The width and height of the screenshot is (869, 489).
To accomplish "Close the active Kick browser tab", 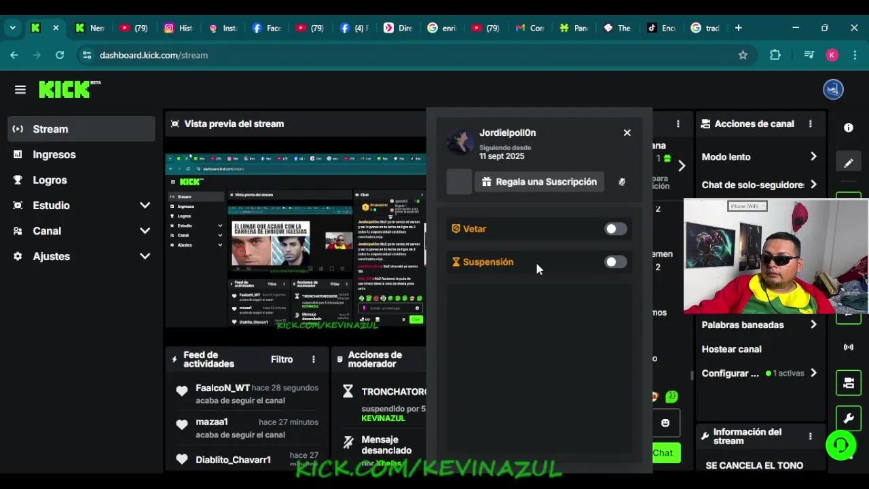I will click(56, 28).
